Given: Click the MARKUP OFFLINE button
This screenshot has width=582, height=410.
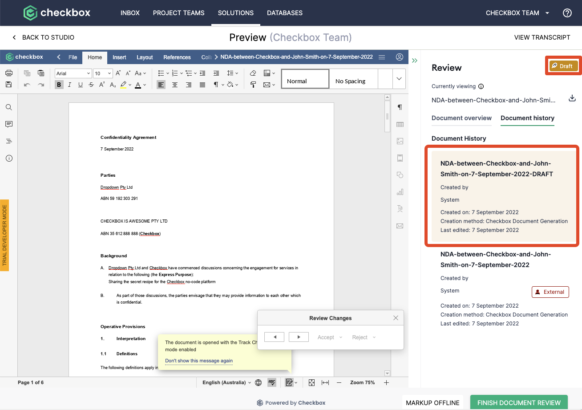Looking at the screenshot, I should [432, 402].
